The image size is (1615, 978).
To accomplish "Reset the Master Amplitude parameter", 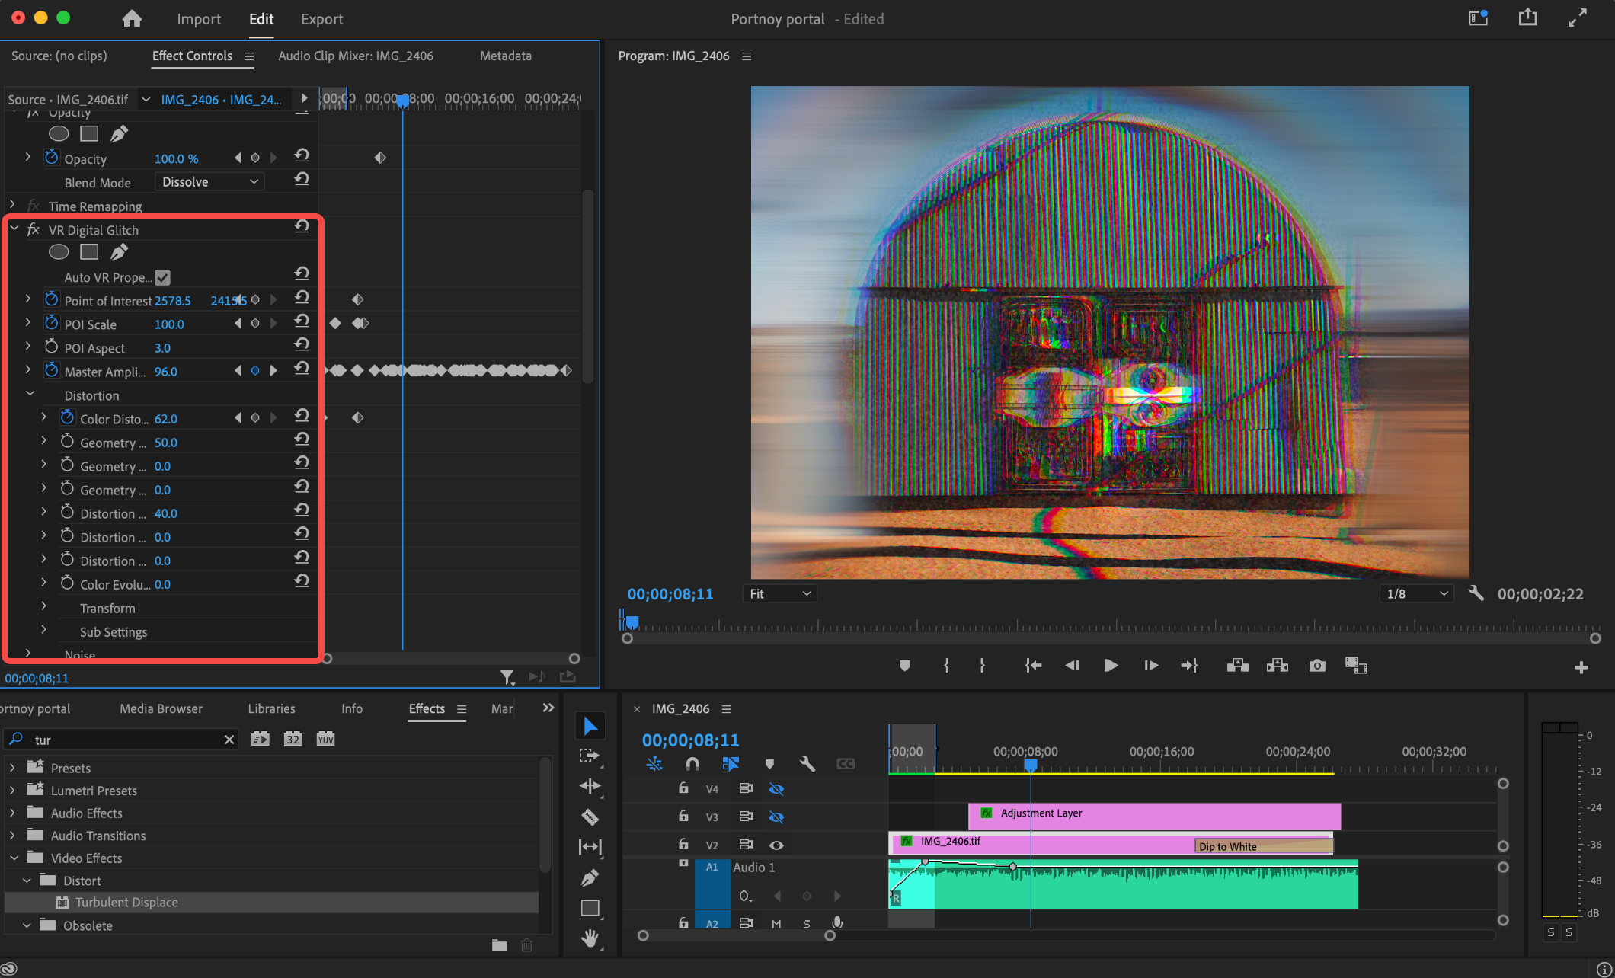I will click(x=302, y=370).
